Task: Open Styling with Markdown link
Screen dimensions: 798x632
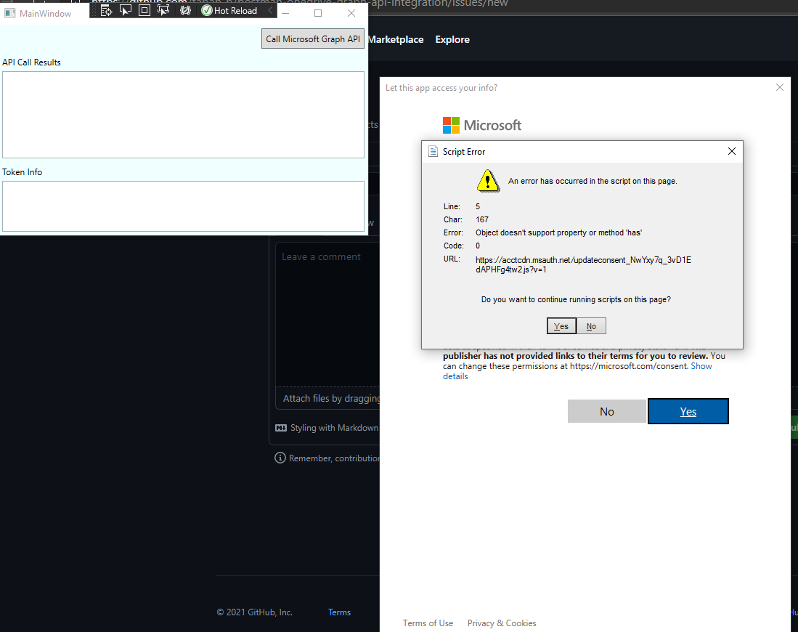Action: coord(334,428)
